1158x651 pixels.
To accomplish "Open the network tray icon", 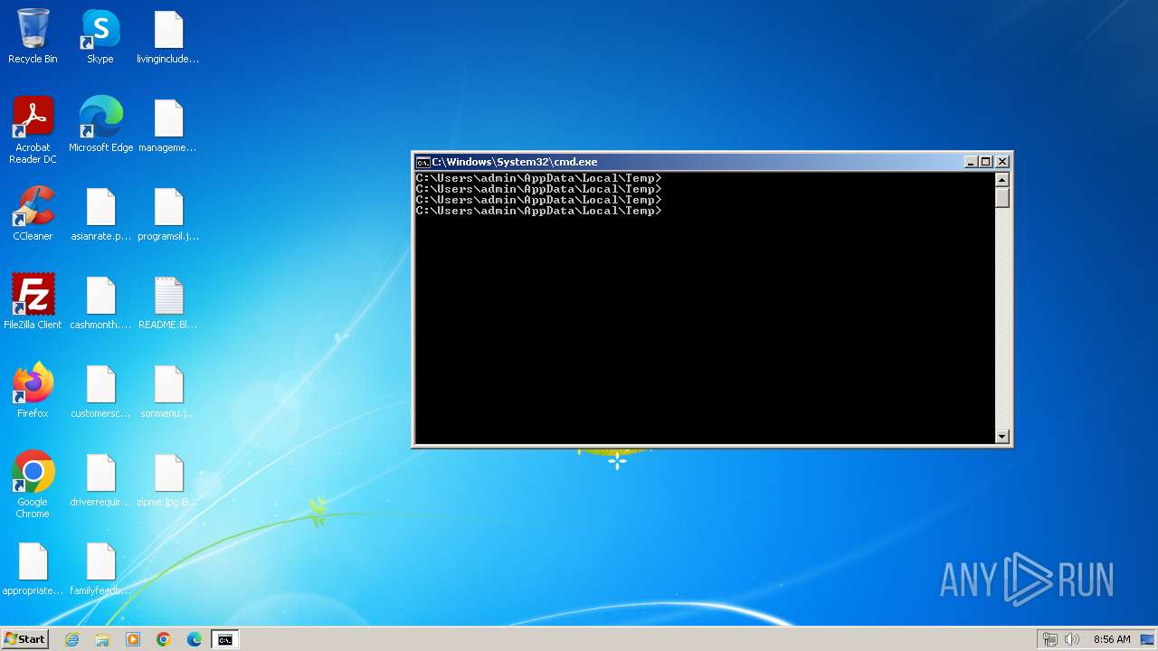I will pyautogui.click(x=1049, y=639).
